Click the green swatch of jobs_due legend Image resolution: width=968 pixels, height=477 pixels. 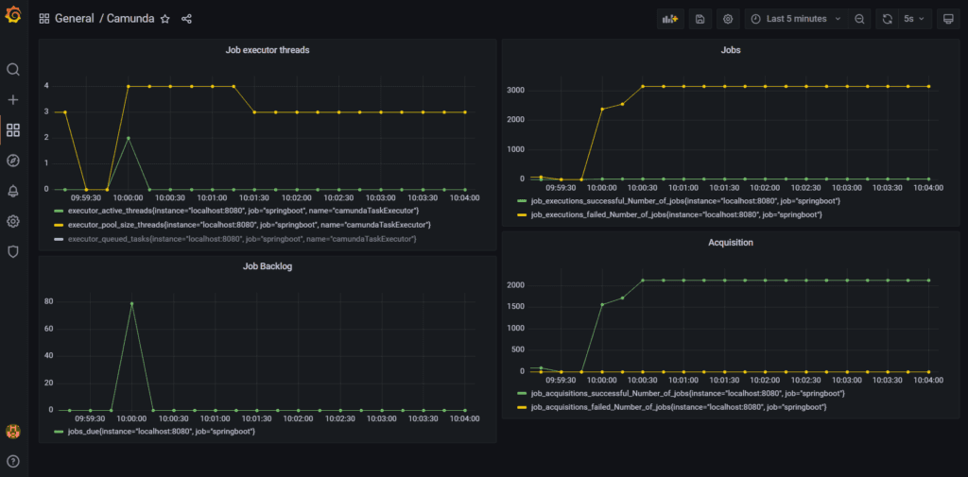(x=59, y=432)
